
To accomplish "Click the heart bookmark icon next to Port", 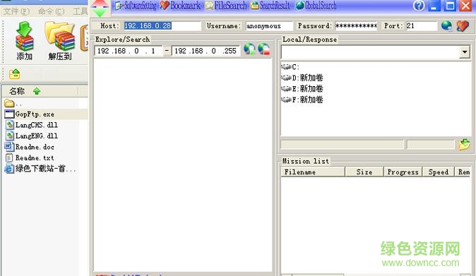I will (463, 26).
